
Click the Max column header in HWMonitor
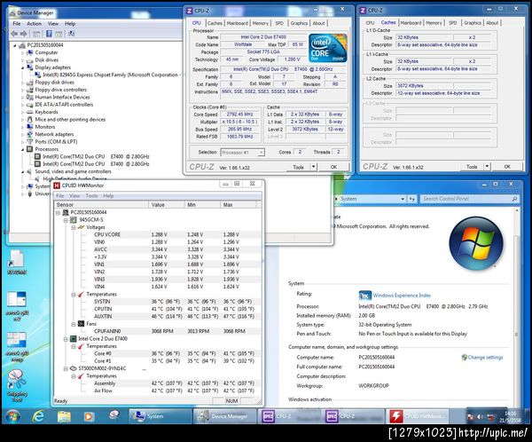(239, 204)
